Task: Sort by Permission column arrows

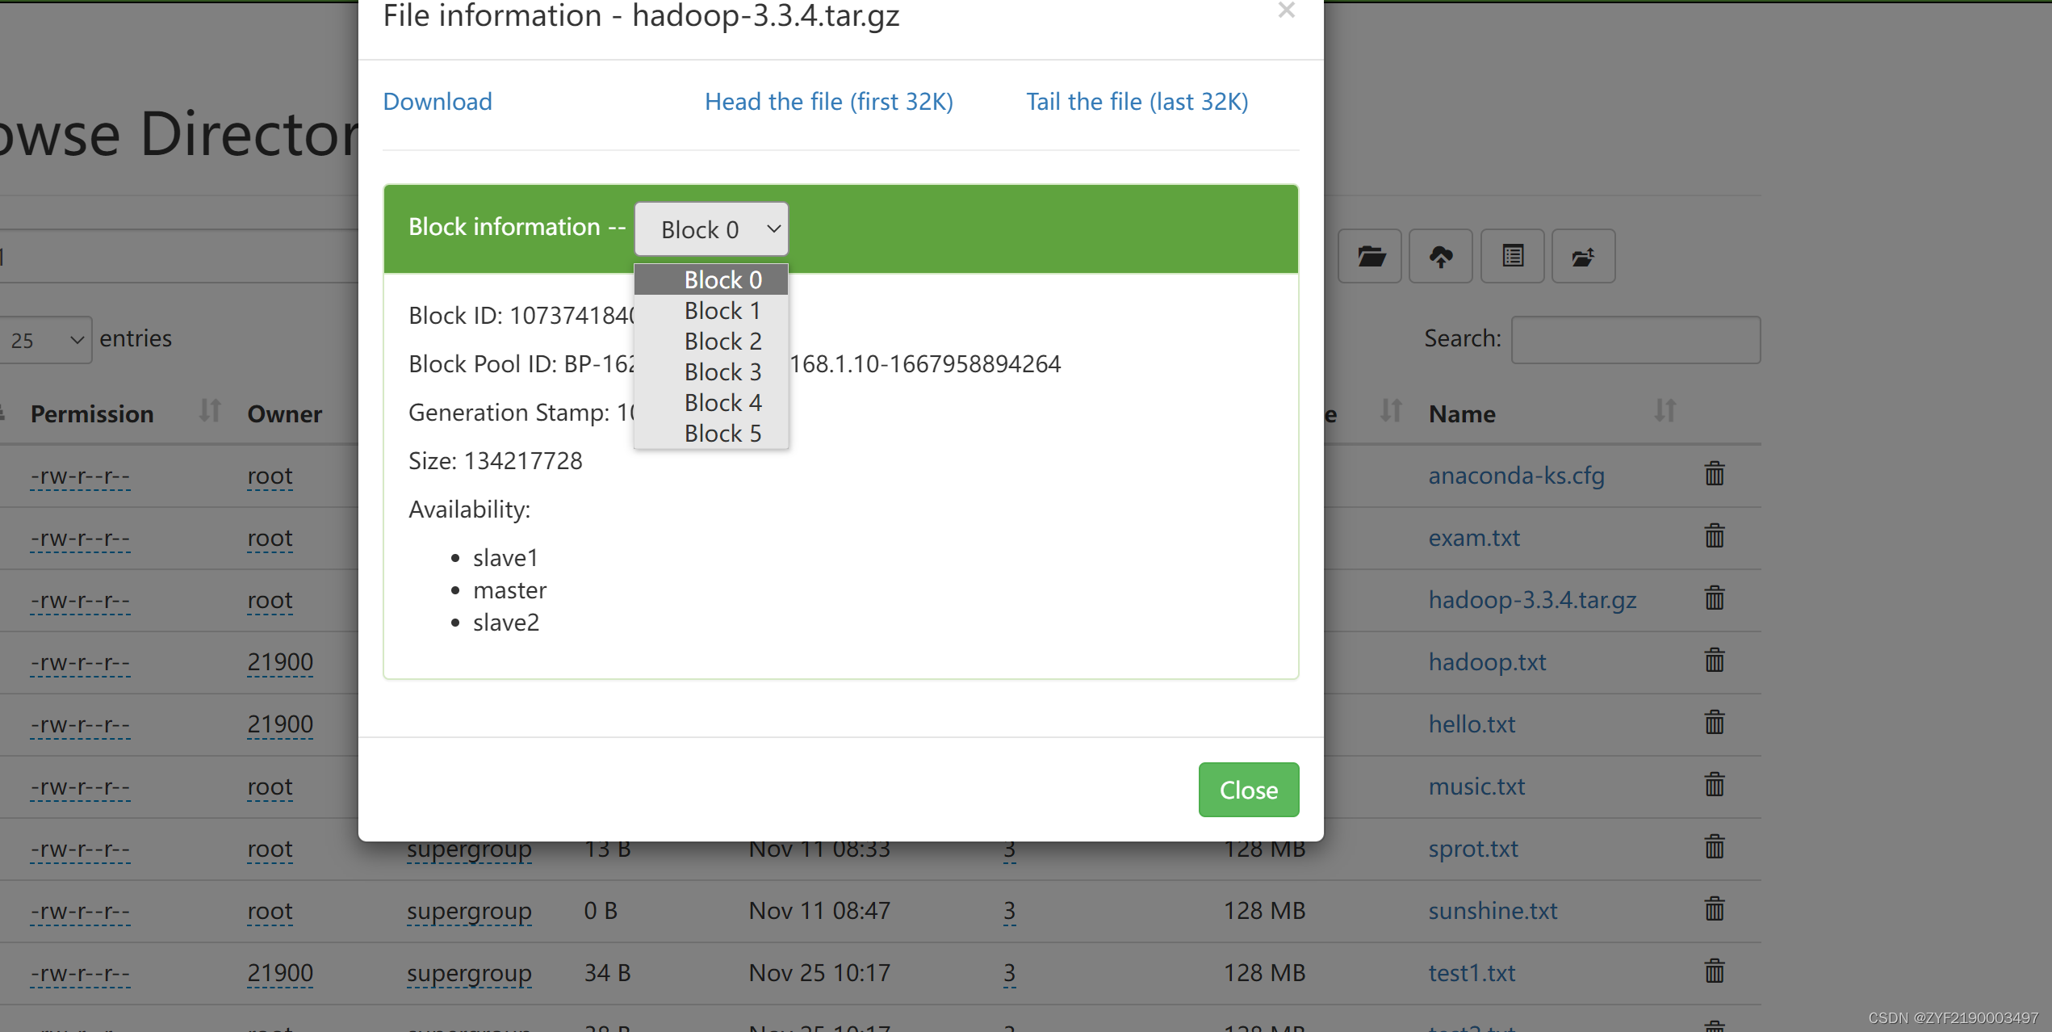Action: [x=210, y=411]
